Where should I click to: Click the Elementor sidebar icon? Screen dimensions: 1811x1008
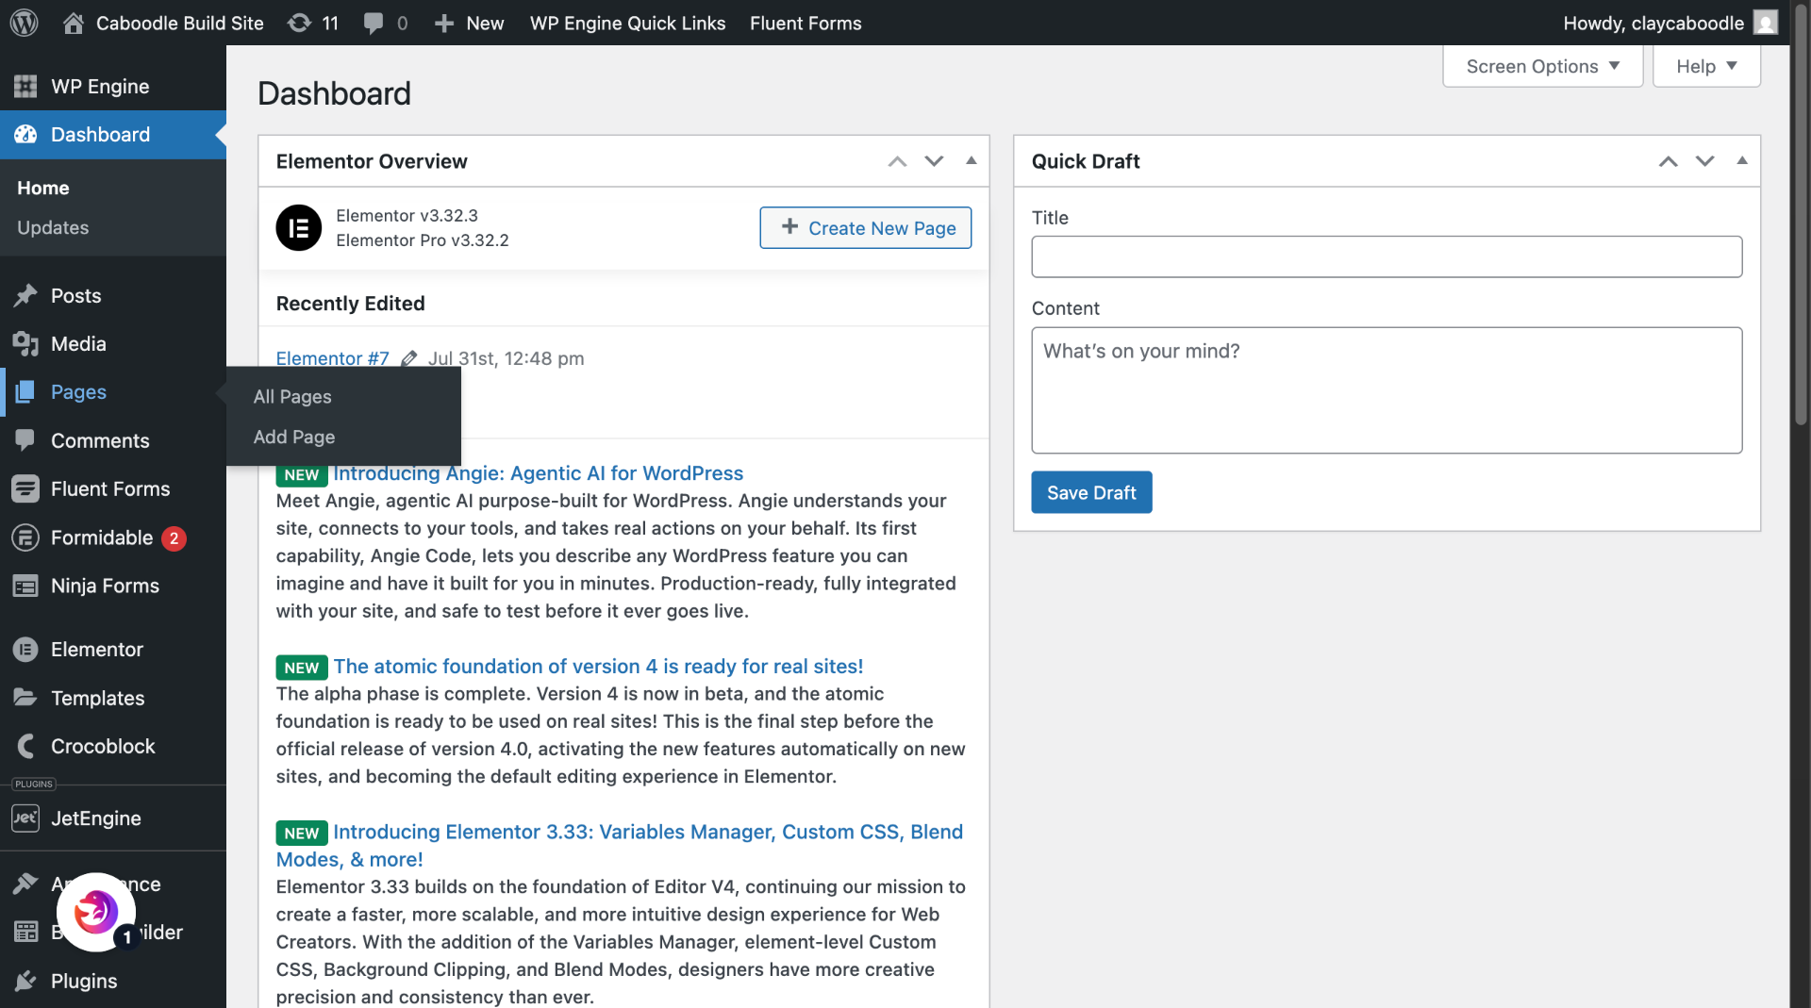point(25,650)
